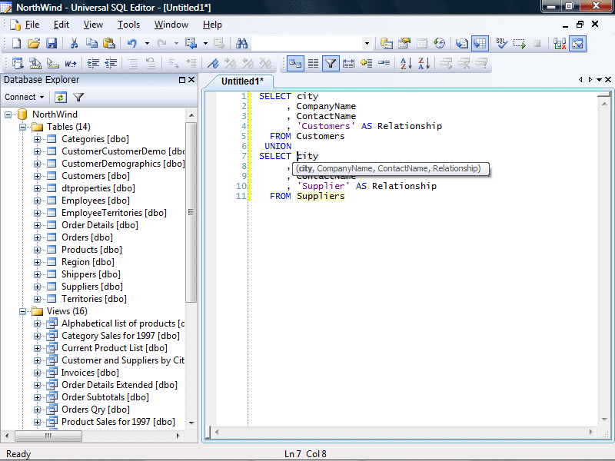The width and height of the screenshot is (615, 461).
Task: Toggle the results-to-text button
Action: (462, 44)
